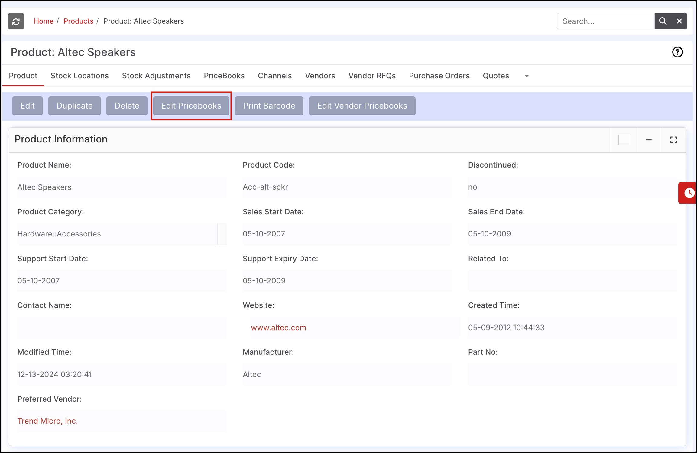Expand the more tabs dropdown arrow
The image size is (697, 453).
[527, 76]
